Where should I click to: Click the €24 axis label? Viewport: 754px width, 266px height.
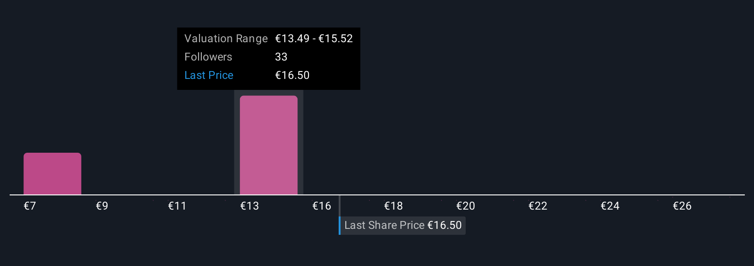(x=610, y=206)
